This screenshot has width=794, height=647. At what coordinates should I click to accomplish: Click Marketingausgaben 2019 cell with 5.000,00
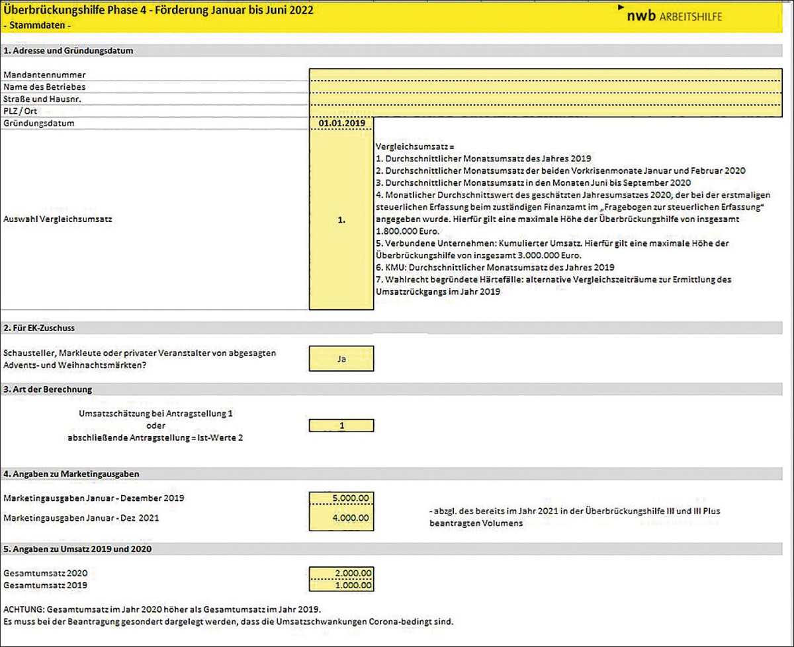[x=341, y=498]
